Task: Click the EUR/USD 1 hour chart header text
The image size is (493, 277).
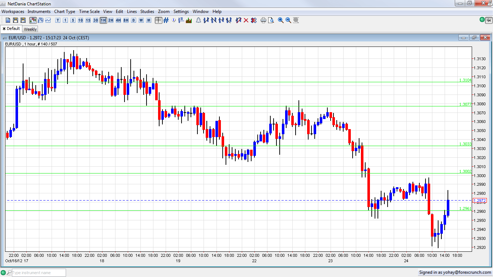Action: [x=31, y=44]
